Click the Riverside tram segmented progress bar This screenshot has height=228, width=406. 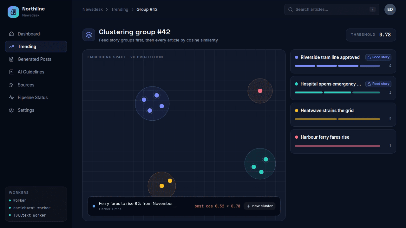click(x=337, y=66)
